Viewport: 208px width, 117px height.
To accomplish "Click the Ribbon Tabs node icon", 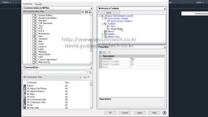I will coord(105,37).
